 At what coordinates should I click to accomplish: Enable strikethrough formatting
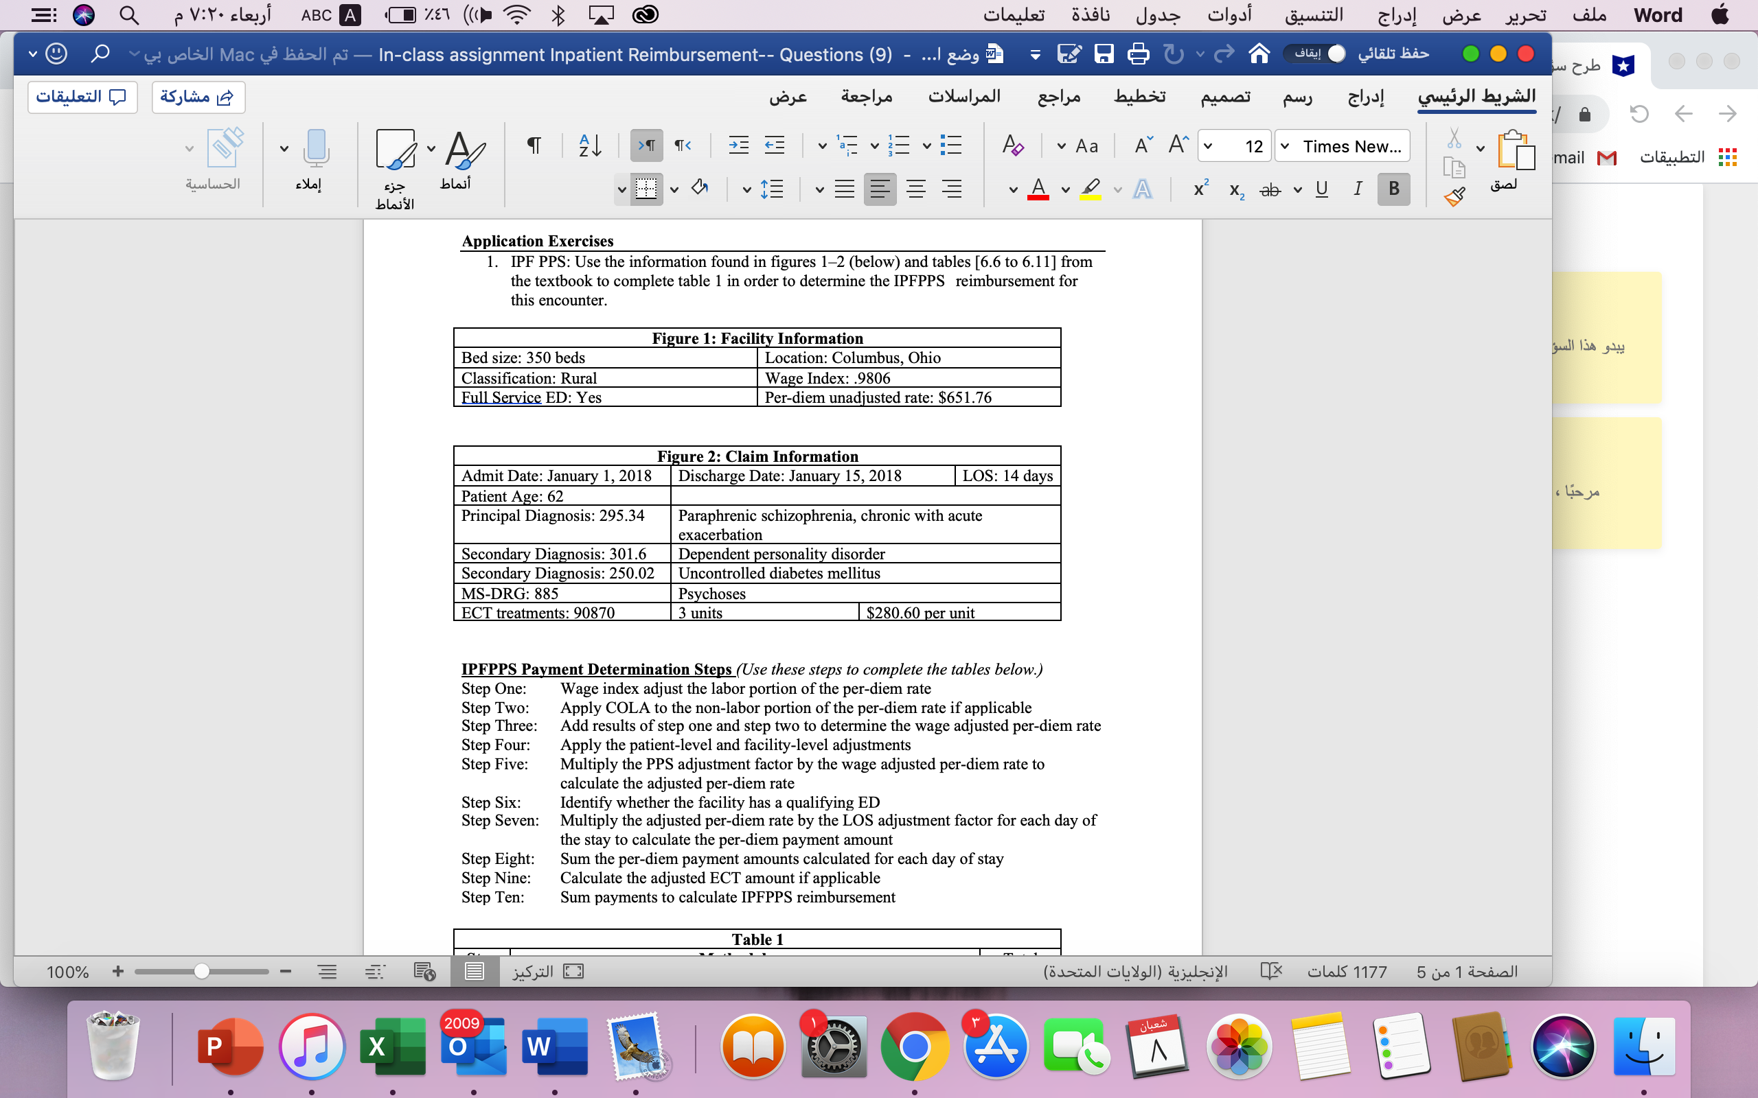click(1270, 189)
